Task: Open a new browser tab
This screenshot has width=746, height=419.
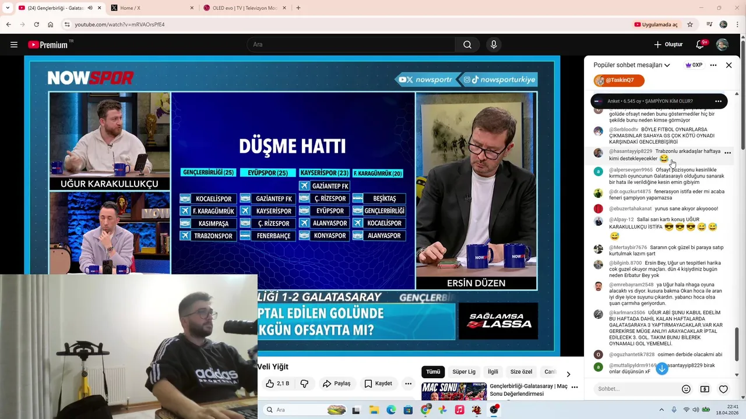Action: 298,8
